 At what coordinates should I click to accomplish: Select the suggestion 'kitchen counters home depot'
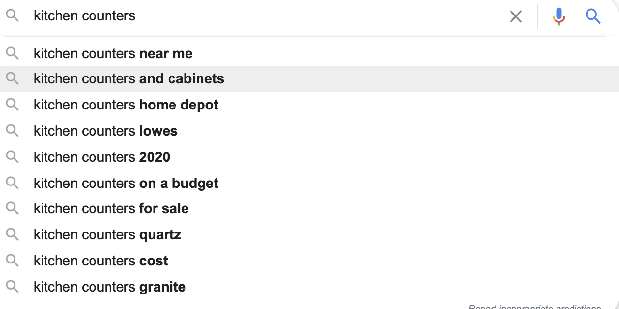(125, 104)
